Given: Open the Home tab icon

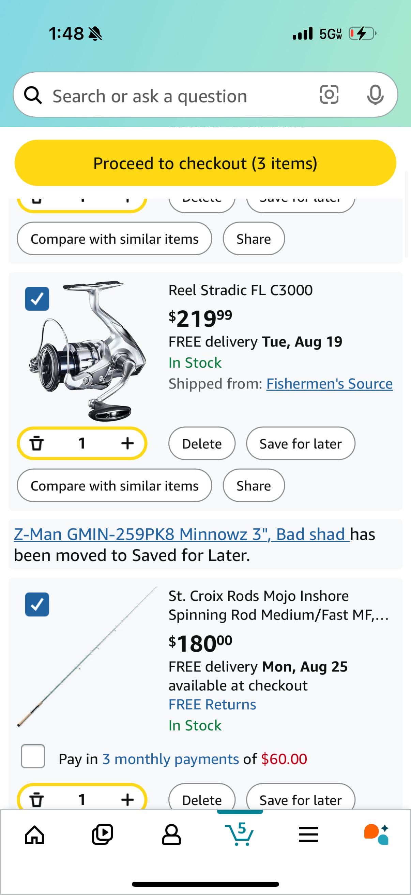Looking at the screenshot, I should click(x=35, y=835).
